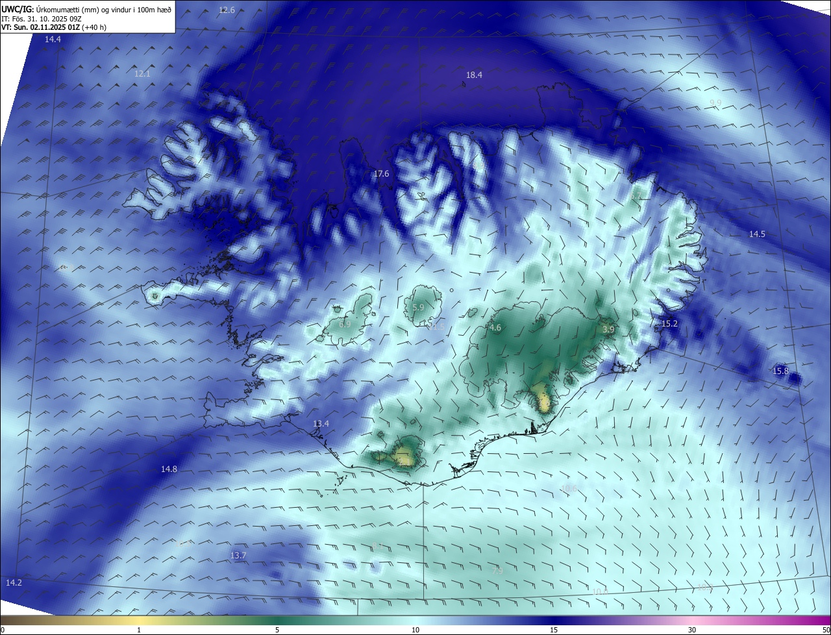Click the 14.4 value label
The image size is (831, 635).
point(53,40)
